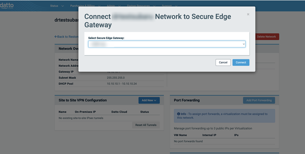The width and height of the screenshot is (305, 154).
Task: Click the Datto logo
Action: click(7, 5)
